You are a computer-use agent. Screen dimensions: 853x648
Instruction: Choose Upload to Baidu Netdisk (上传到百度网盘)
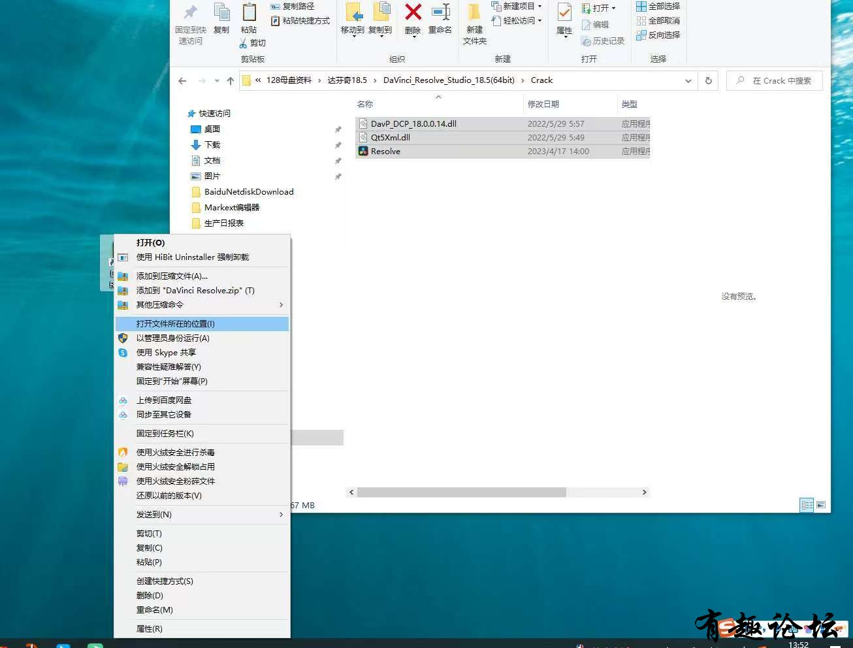(202, 400)
